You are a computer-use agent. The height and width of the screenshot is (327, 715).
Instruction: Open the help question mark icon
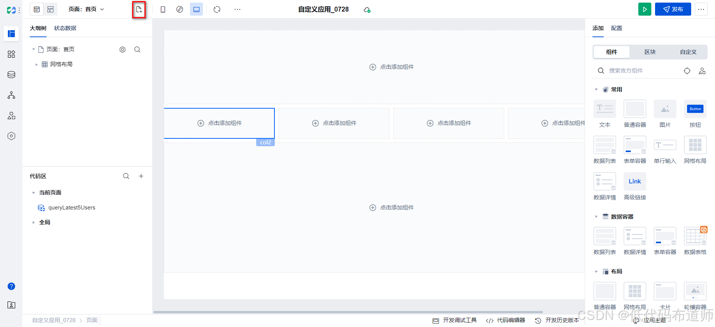pos(11,286)
